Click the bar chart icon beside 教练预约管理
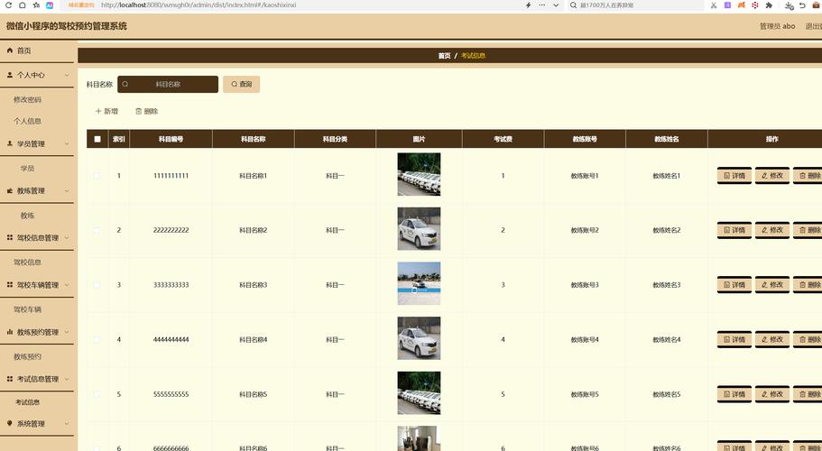The width and height of the screenshot is (822, 451). [9, 332]
